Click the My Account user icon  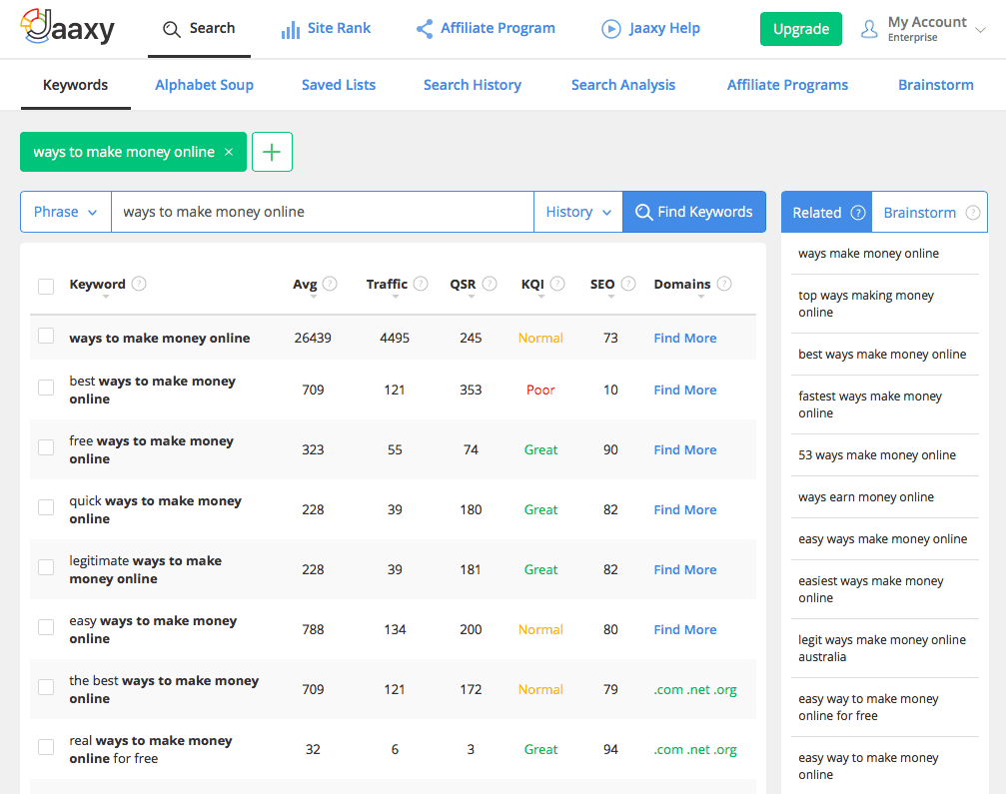869,29
